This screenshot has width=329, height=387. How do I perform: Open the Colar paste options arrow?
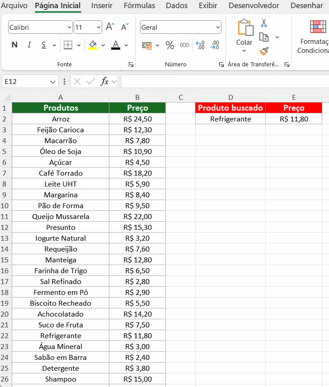pos(244,51)
